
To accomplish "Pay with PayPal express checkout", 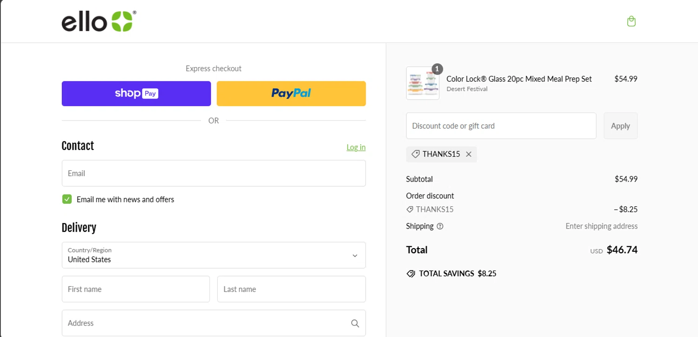I will tap(291, 94).
